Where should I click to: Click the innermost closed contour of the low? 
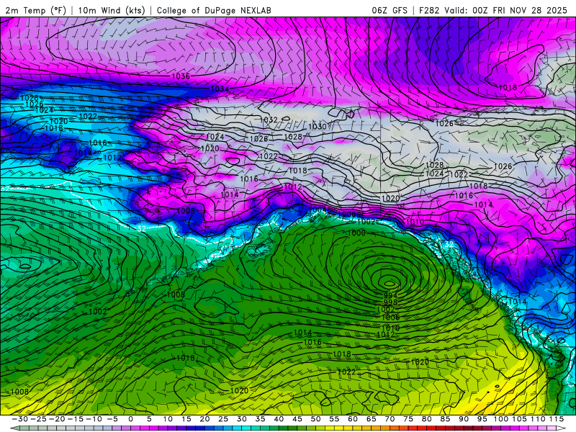point(390,283)
